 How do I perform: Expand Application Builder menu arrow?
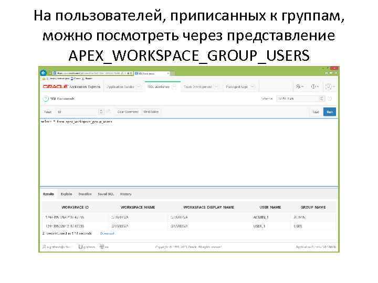click(139, 86)
